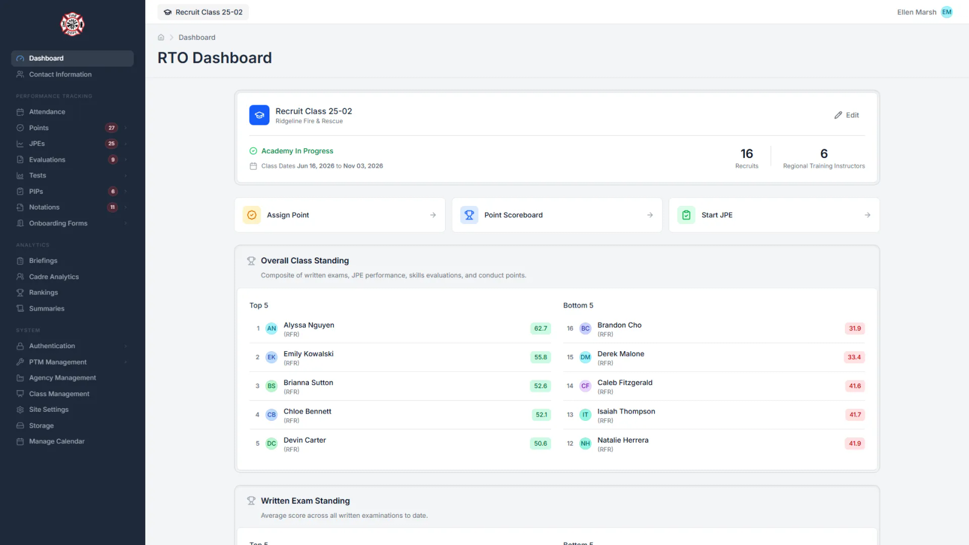This screenshot has width=969, height=545.
Task: Click the Edit button on class card
Action: (x=847, y=115)
